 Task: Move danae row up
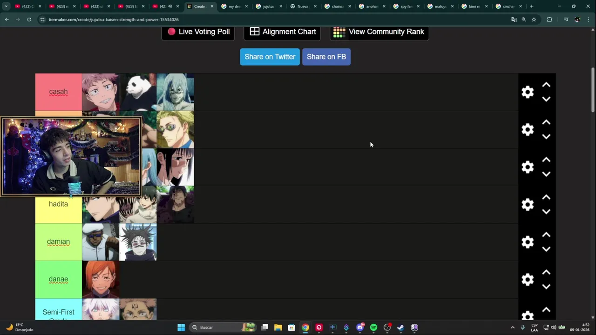tap(546, 272)
